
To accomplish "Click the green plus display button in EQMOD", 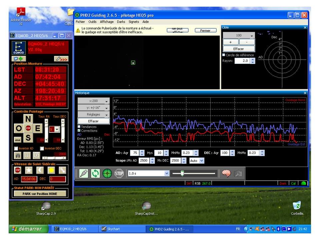I will pos(19,59).
